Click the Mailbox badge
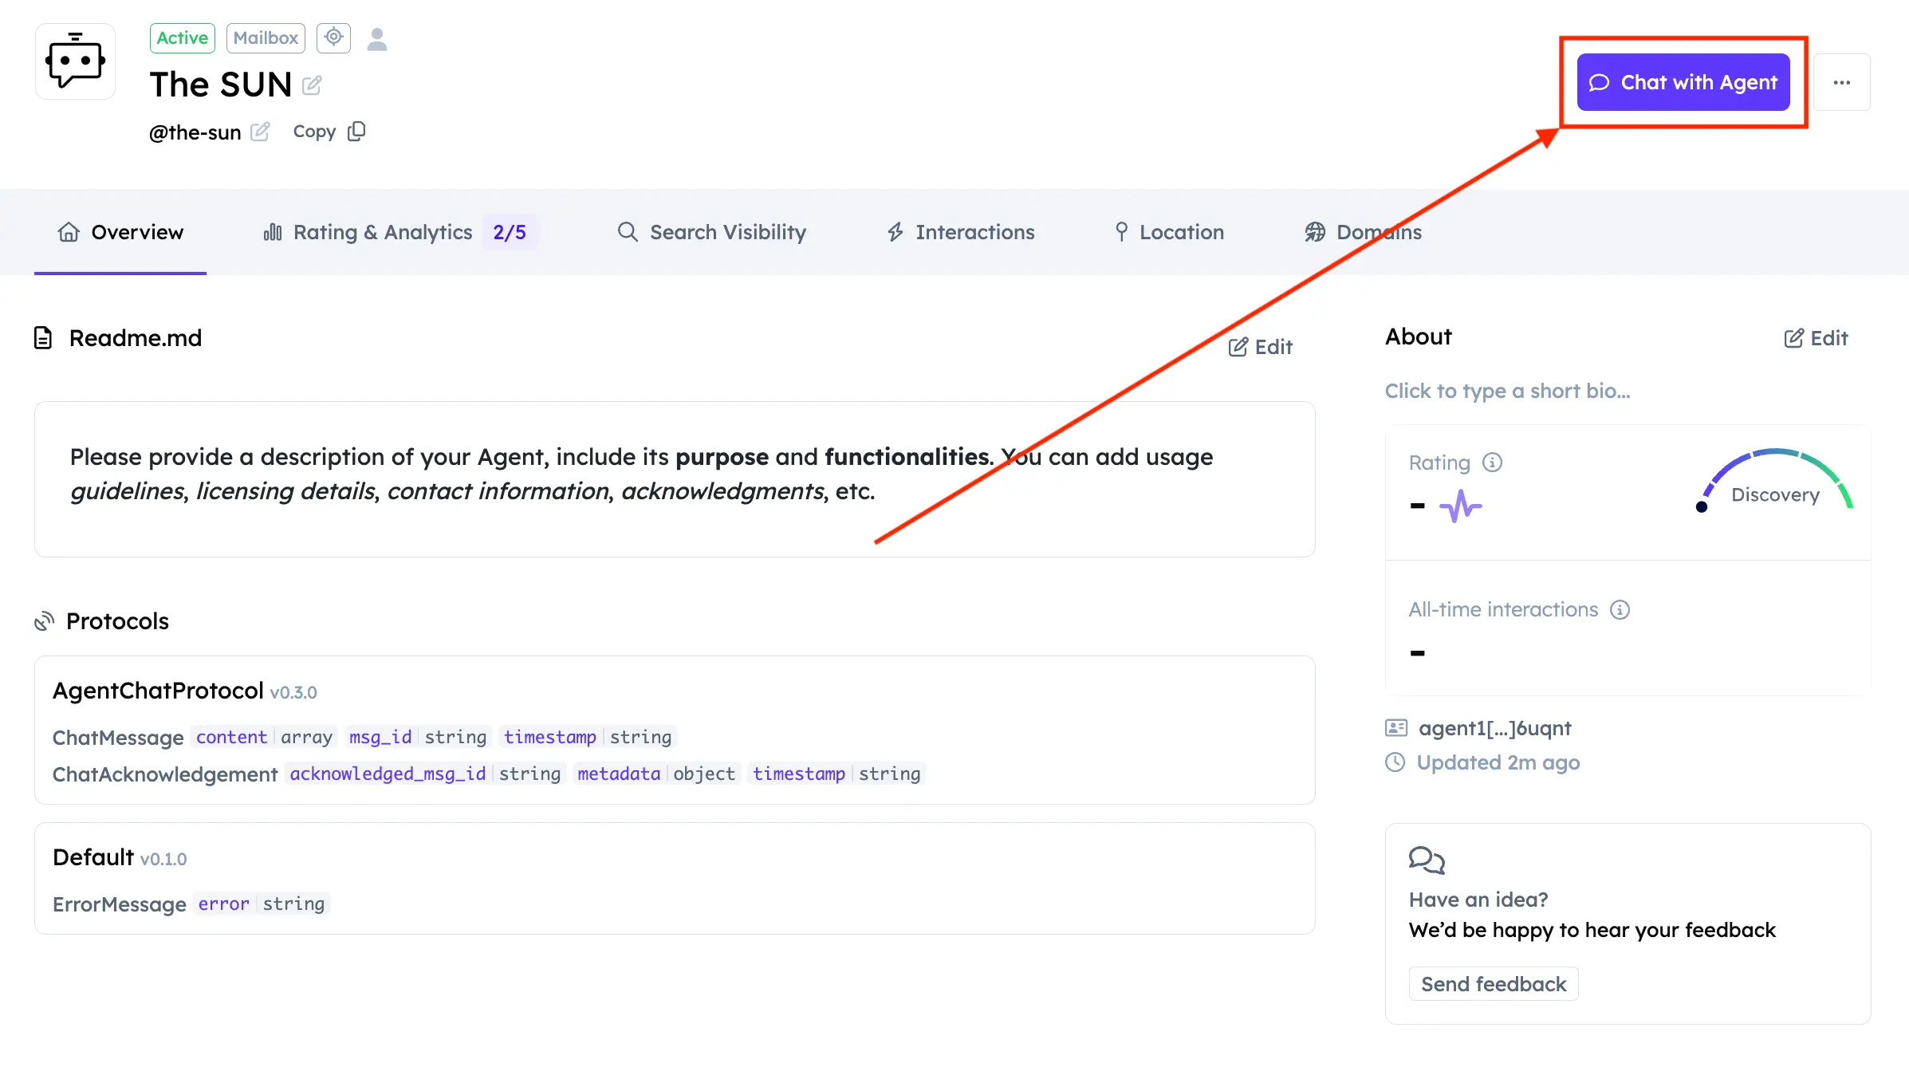1909x1067 pixels. pos(266,37)
